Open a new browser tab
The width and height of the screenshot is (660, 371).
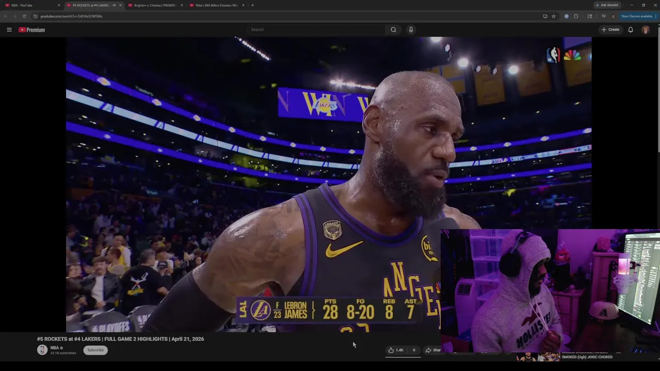point(252,5)
